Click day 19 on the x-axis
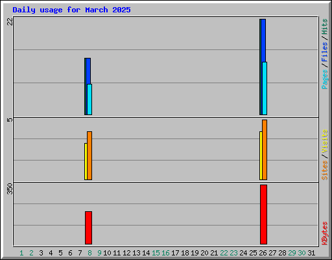This screenshot has height=260, width=332. [195, 253]
